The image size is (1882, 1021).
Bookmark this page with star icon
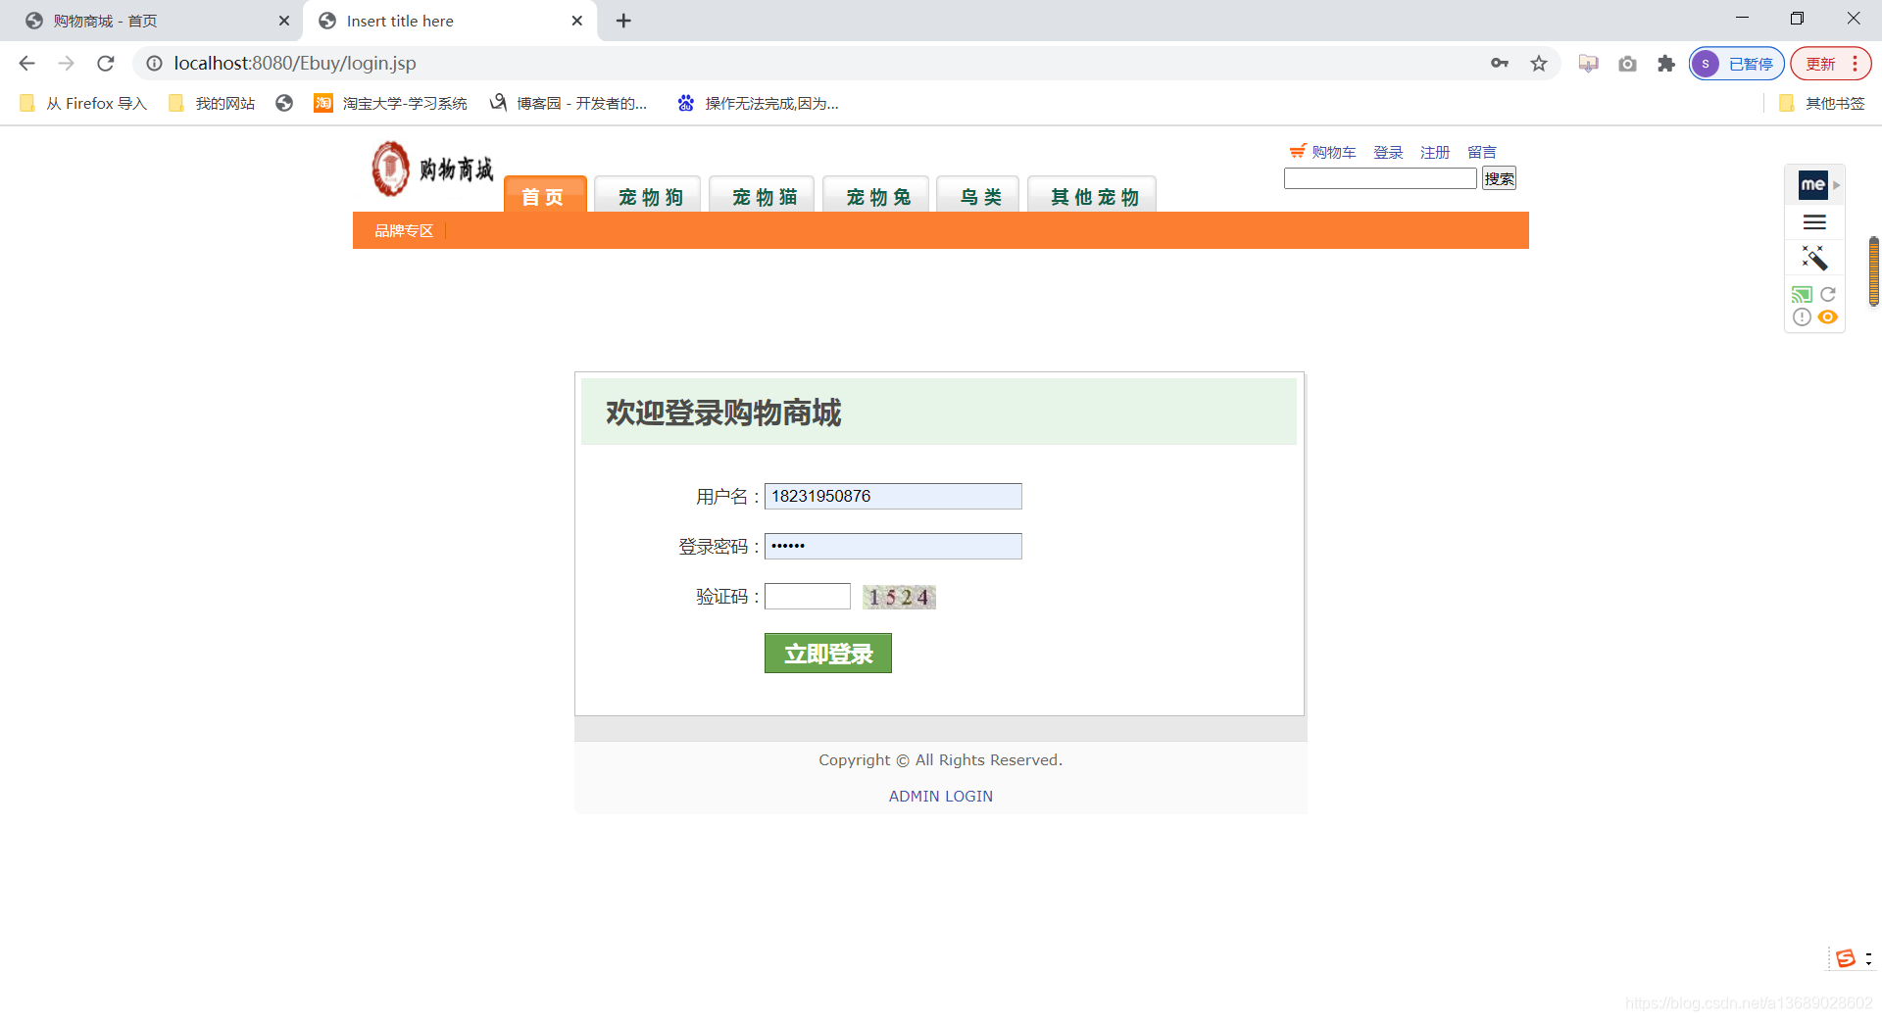pyautogui.click(x=1539, y=64)
